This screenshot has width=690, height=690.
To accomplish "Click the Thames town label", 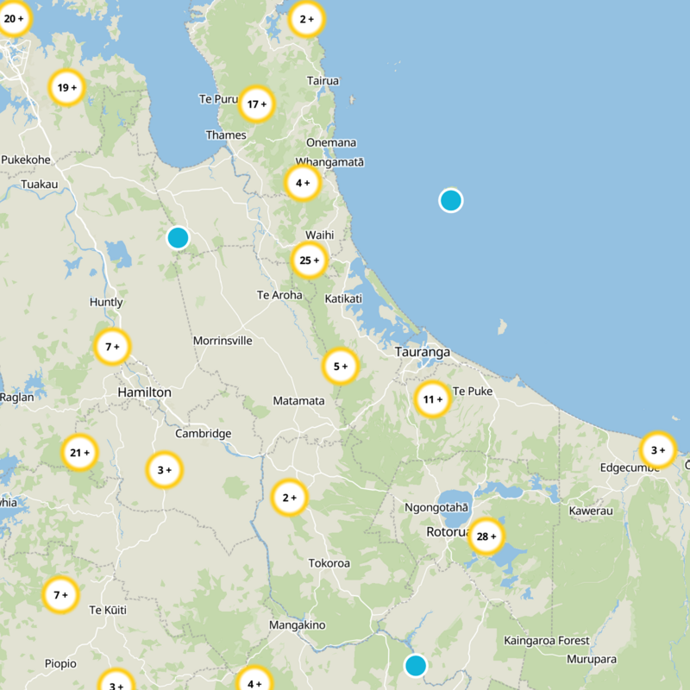I will tap(226, 135).
